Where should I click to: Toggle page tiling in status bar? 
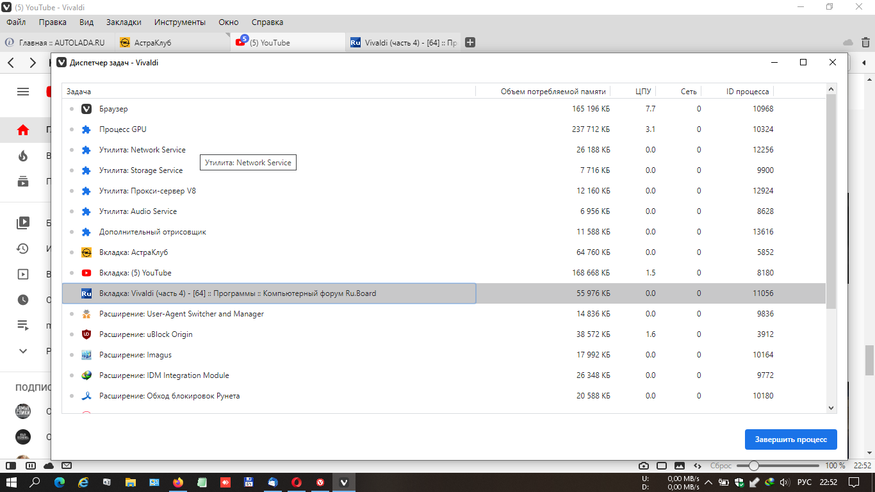point(662,466)
